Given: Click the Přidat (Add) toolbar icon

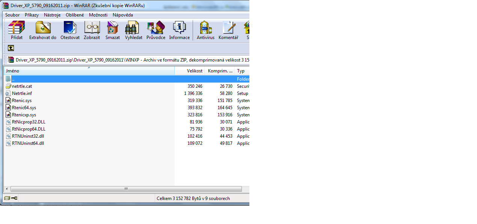Looking at the screenshot, I should click(17, 28).
